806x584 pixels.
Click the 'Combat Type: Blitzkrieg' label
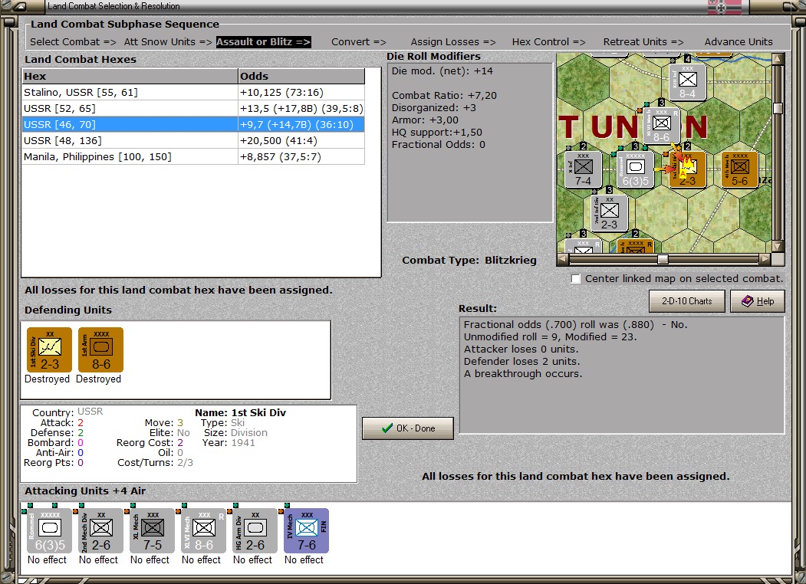pyautogui.click(x=469, y=261)
